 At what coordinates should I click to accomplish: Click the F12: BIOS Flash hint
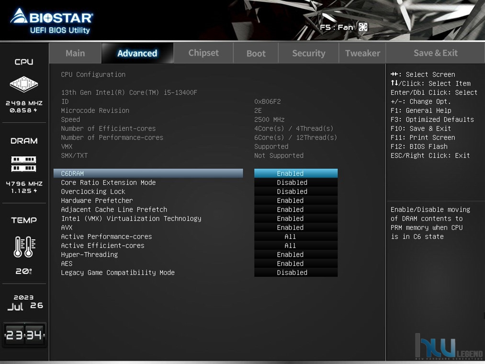(x=419, y=147)
